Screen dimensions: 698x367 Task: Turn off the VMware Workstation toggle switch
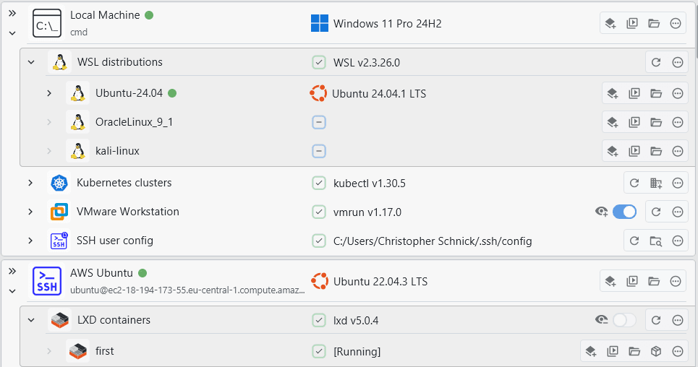[623, 212]
